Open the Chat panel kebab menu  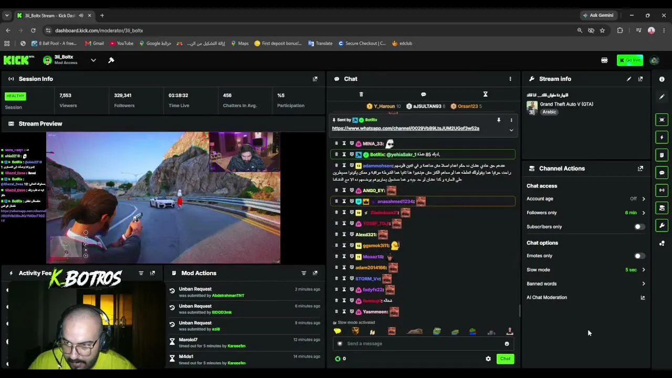click(x=510, y=79)
